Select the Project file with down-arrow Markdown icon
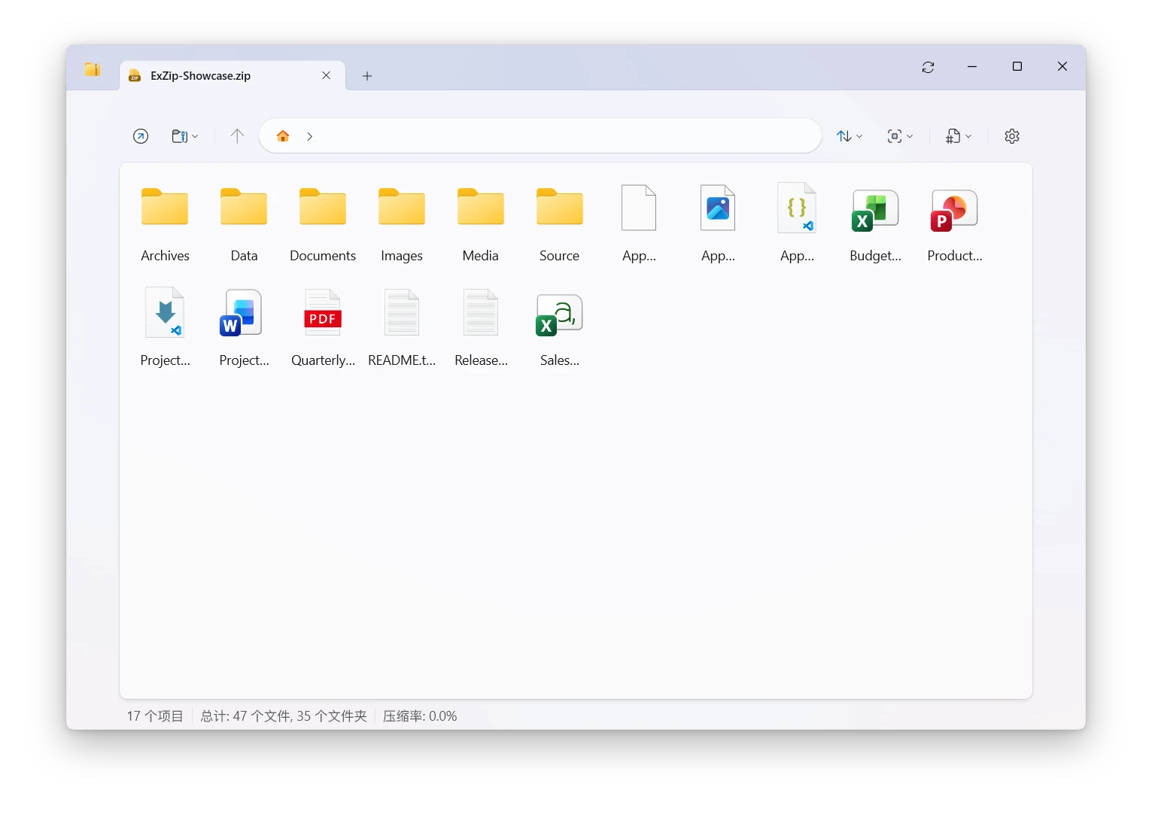 [165, 327]
